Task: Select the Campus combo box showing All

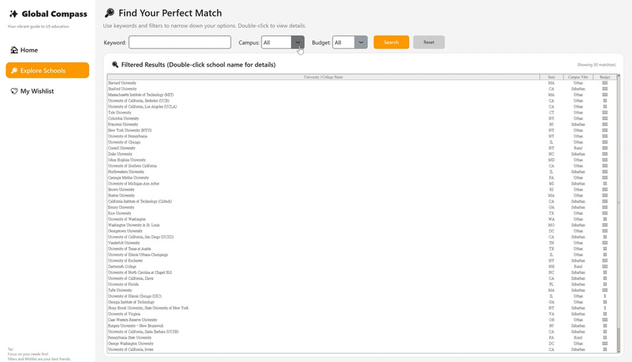Action: click(x=282, y=42)
